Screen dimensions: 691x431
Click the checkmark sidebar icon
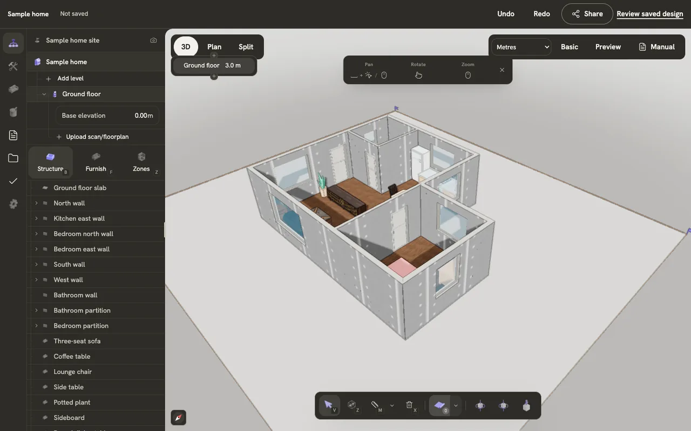point(13,181)
